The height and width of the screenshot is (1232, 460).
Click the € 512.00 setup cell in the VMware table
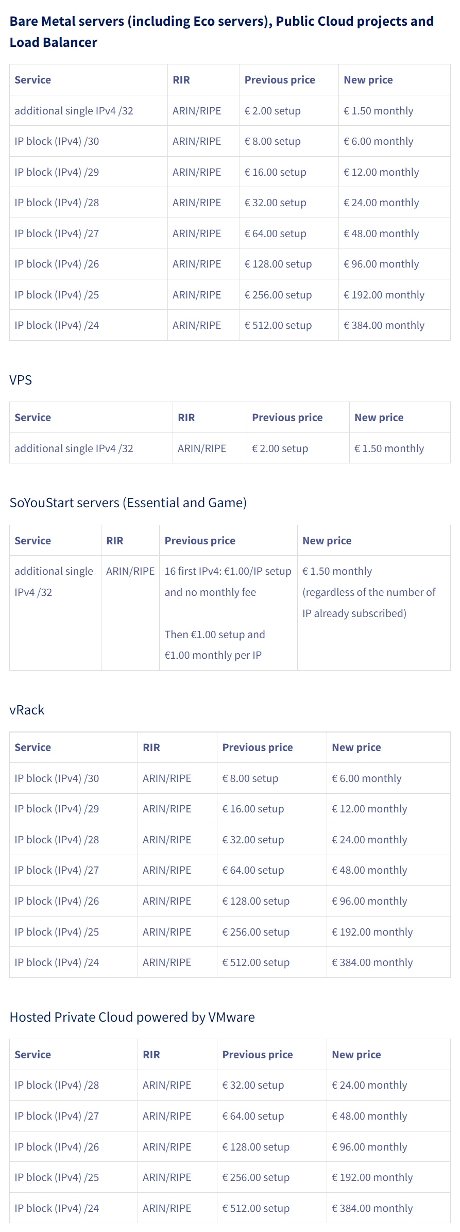256,1208
